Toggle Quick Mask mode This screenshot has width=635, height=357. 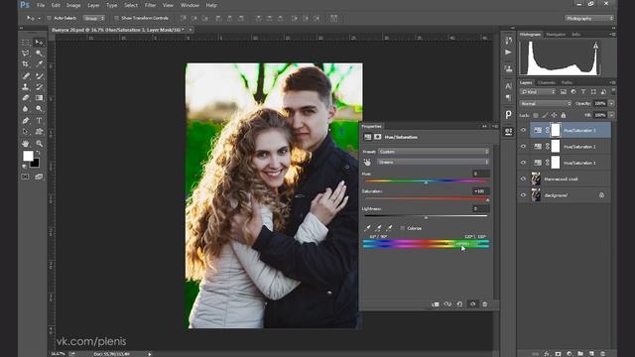(x=25, y=177)
